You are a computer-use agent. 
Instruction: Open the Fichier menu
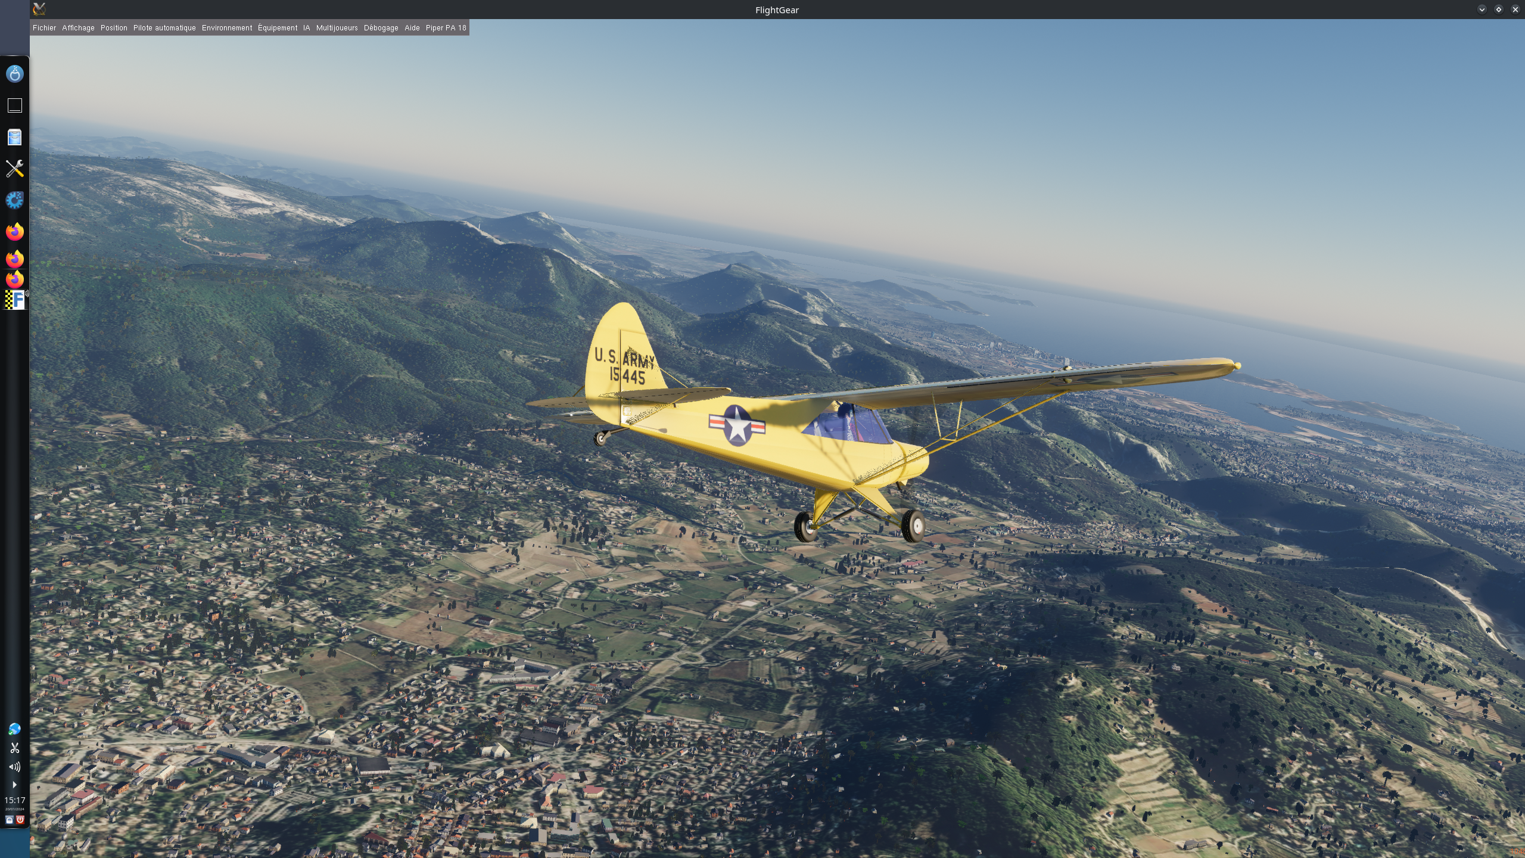(x=44, y=28)
